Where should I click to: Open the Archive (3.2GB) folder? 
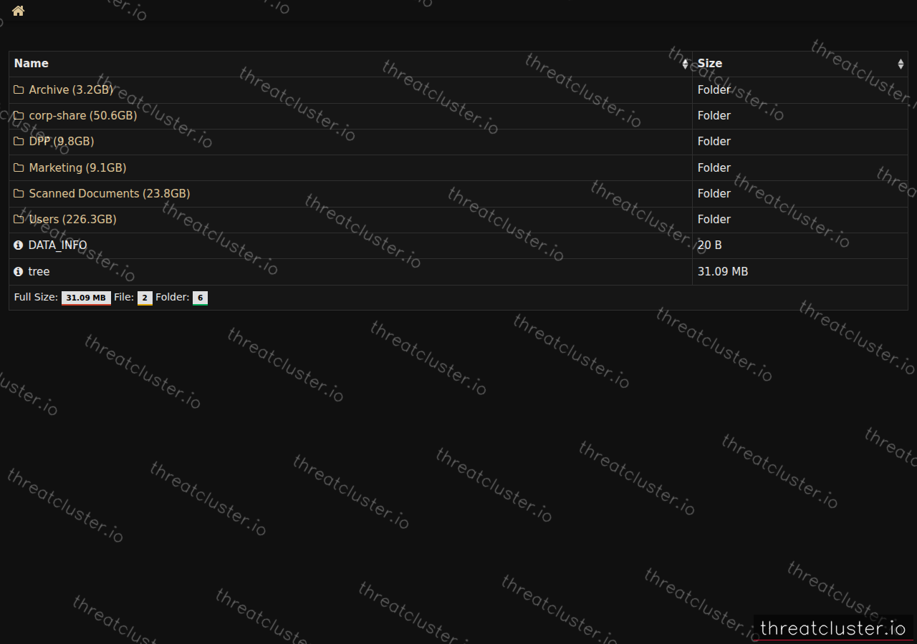click(x=71, y=89)
